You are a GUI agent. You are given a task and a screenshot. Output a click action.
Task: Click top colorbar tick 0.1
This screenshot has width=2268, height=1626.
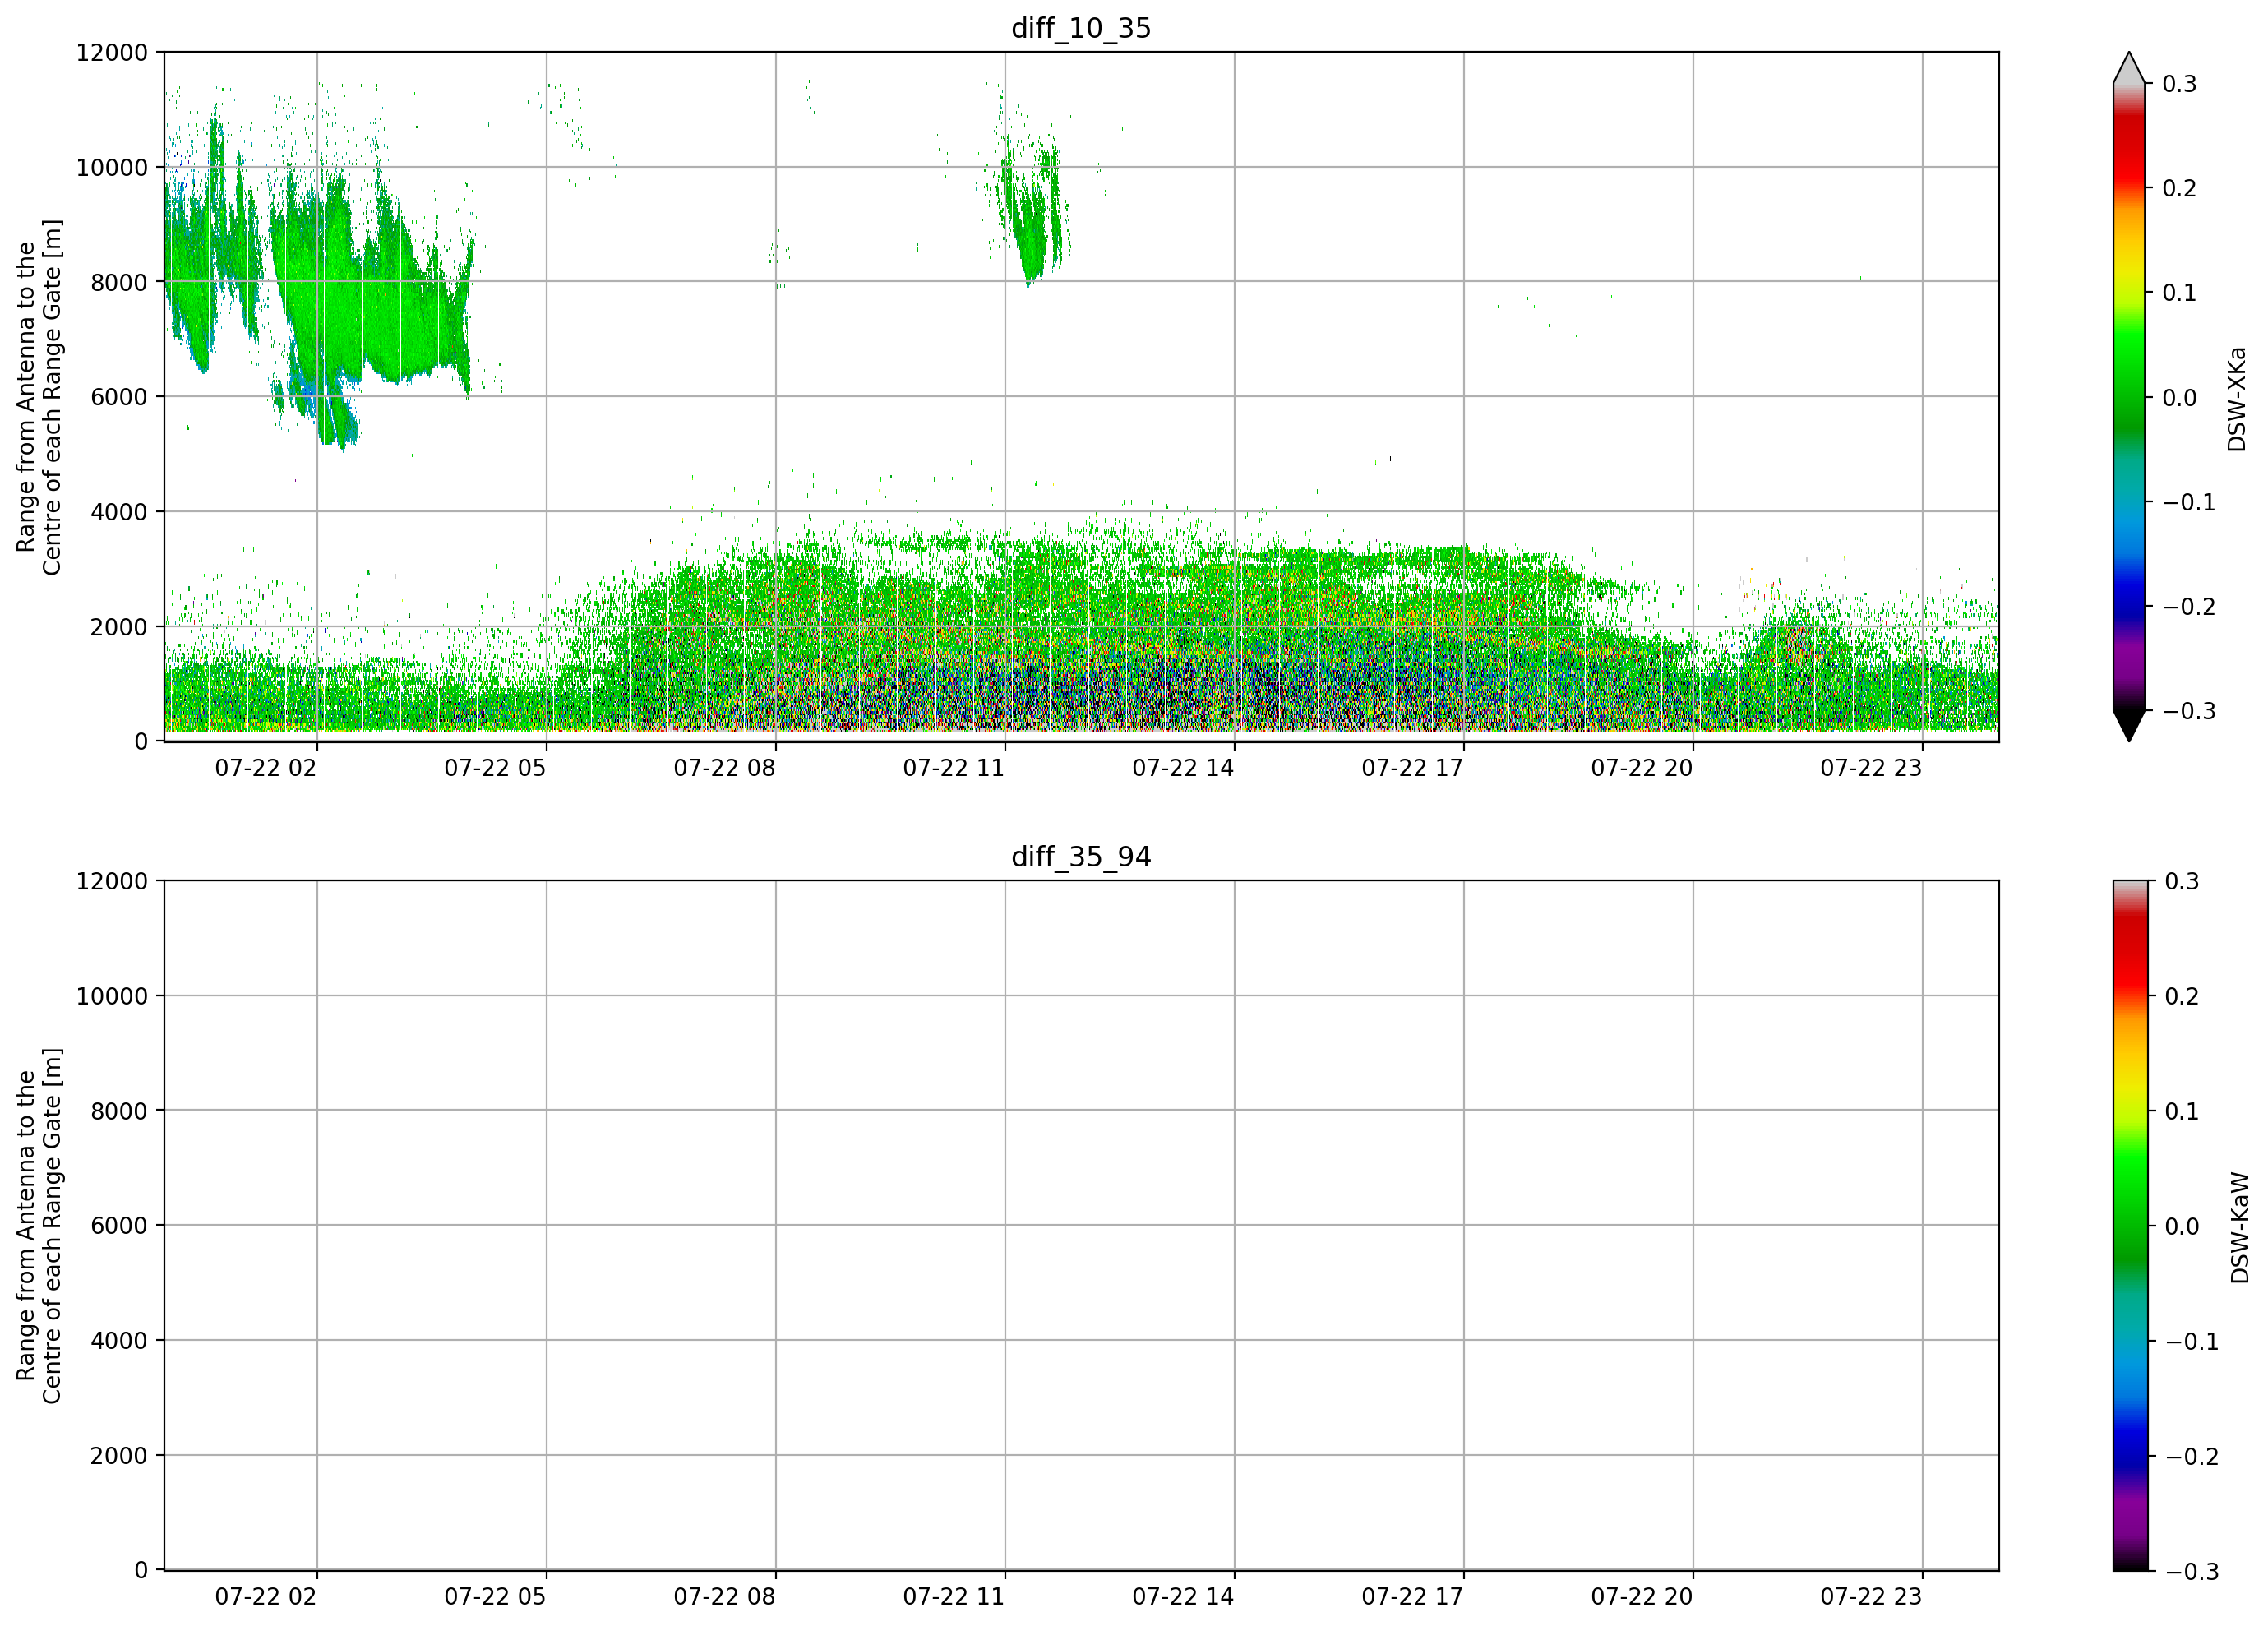2179,293
